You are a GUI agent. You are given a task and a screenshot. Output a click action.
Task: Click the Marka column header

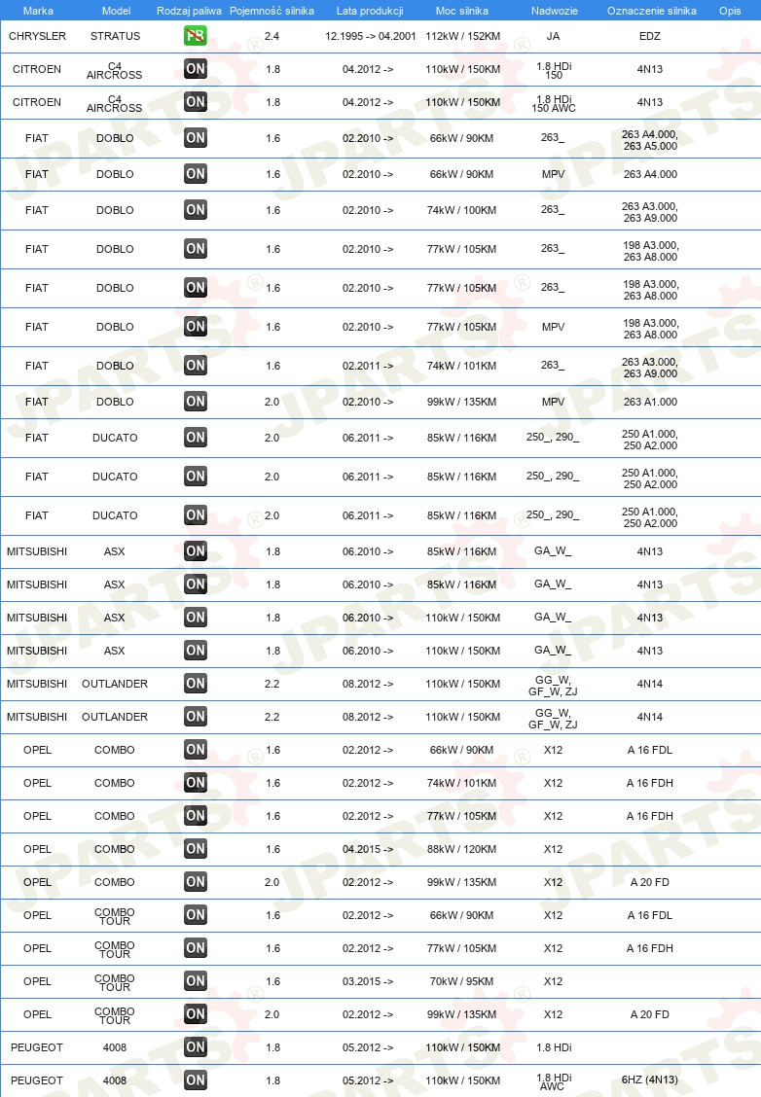tap(38, 11)
